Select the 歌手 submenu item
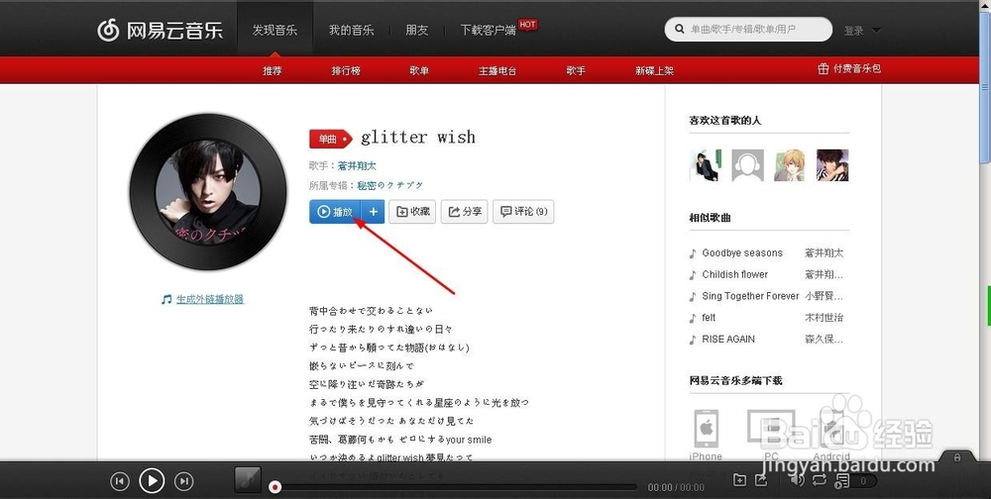Screen dimensions: 991x499 point(576,70)
